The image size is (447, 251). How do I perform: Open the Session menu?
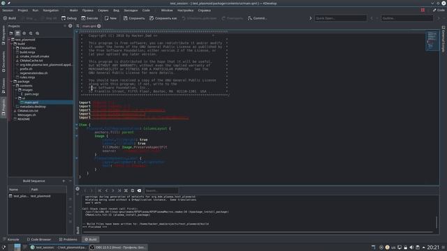tap(8, 10)
